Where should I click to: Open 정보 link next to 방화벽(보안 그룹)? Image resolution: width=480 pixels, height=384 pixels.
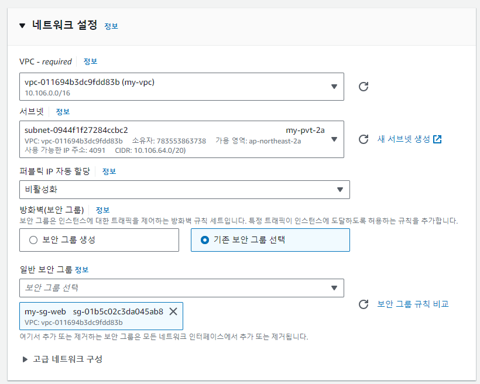pyautogui.click(x=102, y=210)
